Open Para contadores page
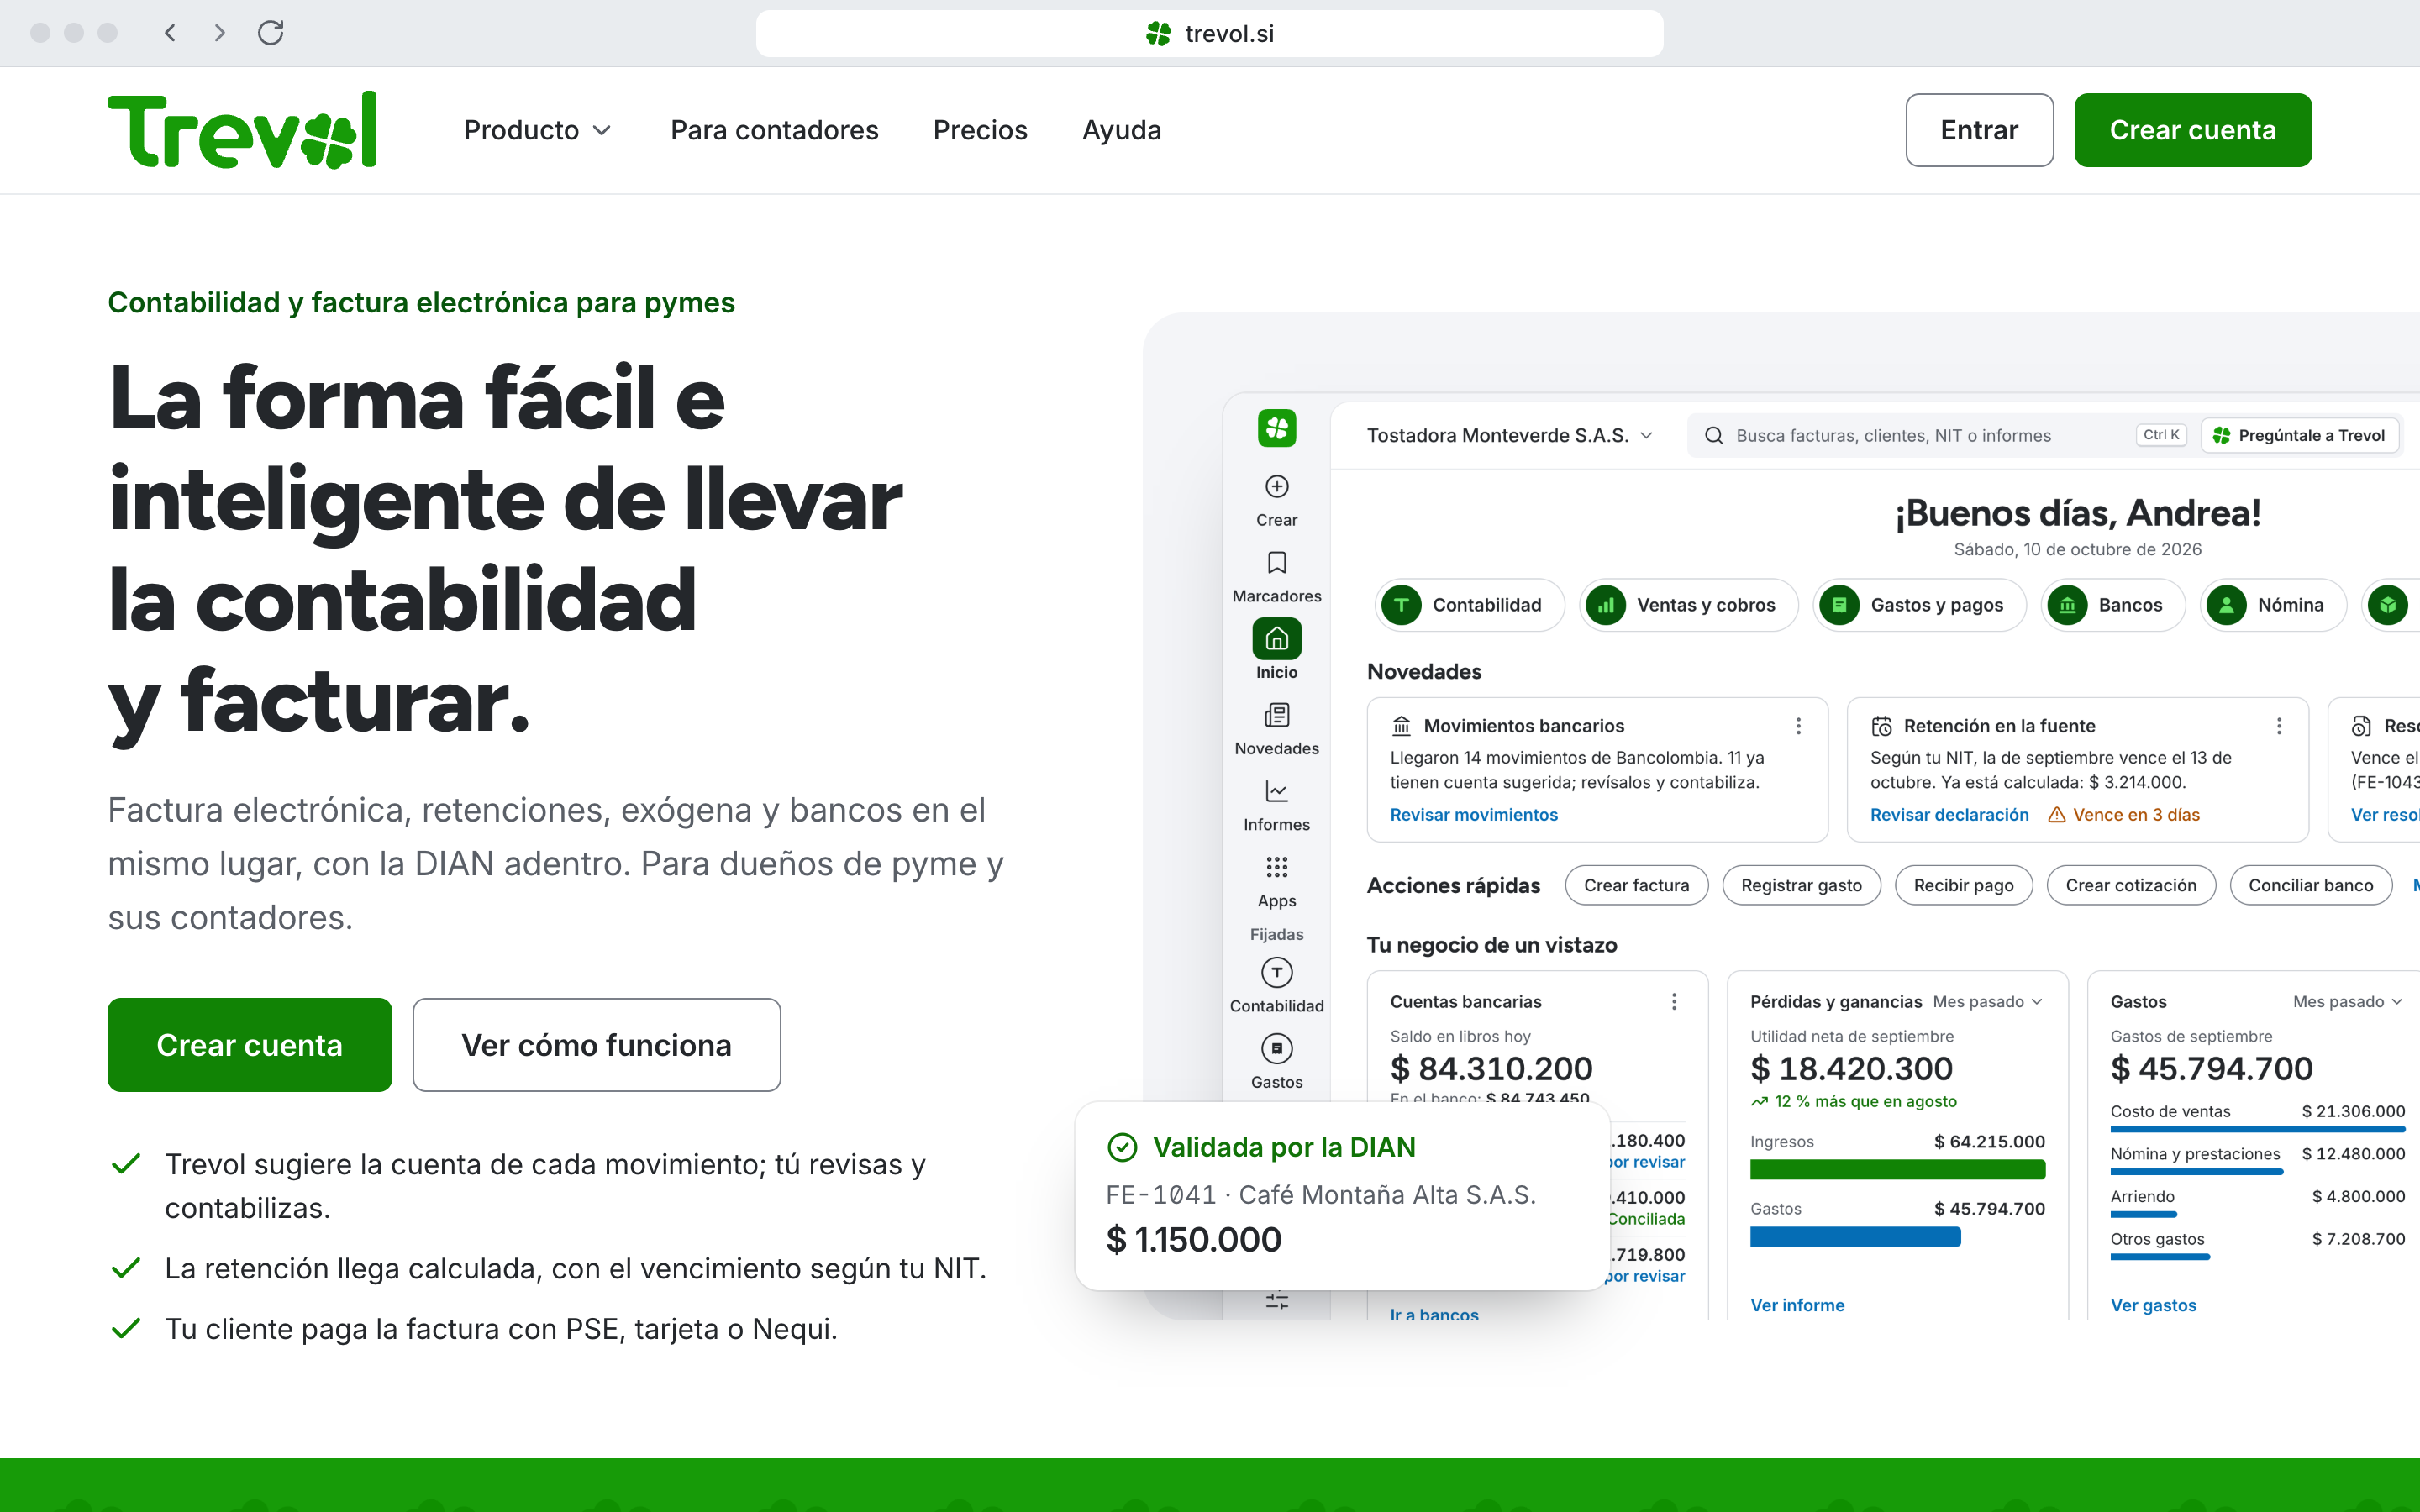 [774, 130]
